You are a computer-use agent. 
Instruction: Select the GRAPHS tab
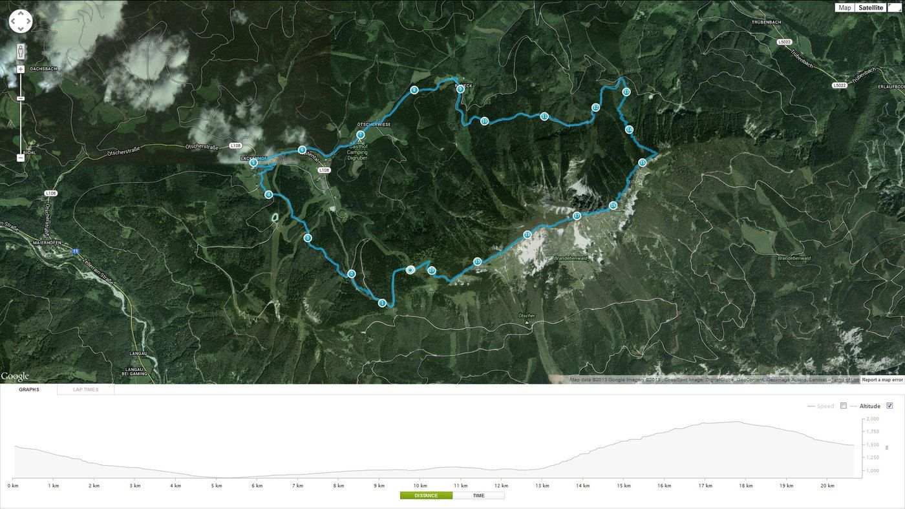[x=29, y=390]
